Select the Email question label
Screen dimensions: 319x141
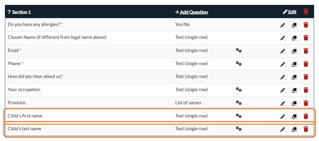[13, 50]
